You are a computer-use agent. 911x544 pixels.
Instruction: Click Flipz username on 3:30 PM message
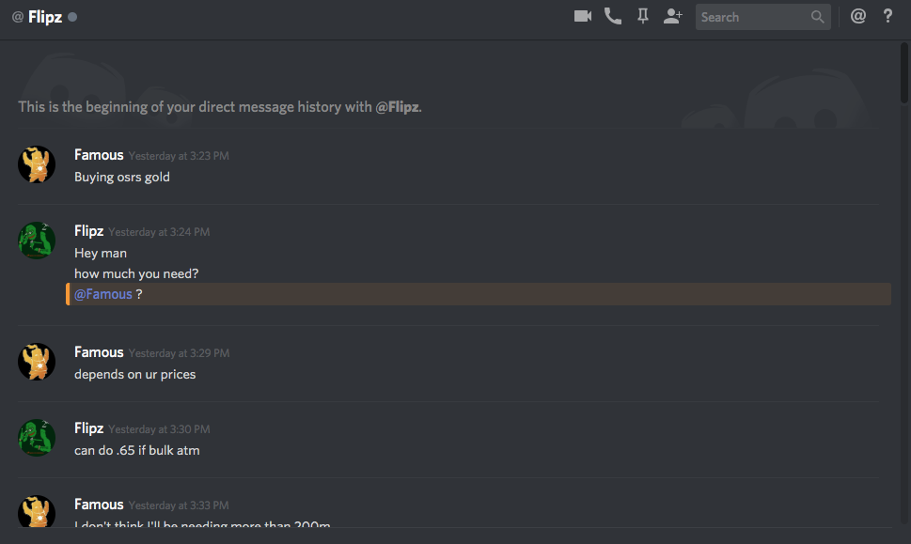click(89, 428)
